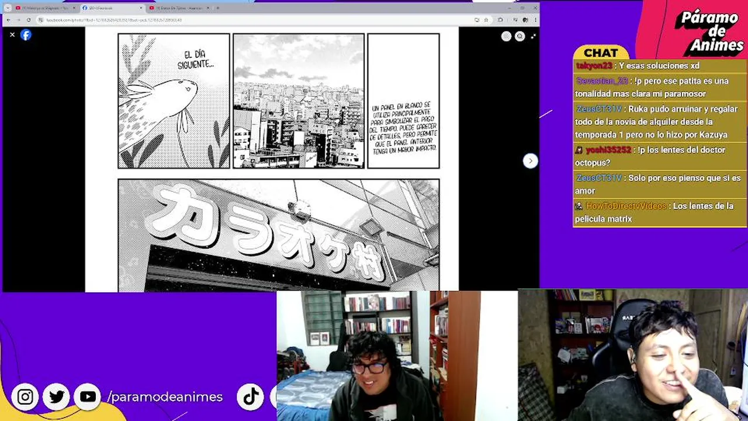Click yoshi35252's message about doctor octopus

(x=659, y=156)
